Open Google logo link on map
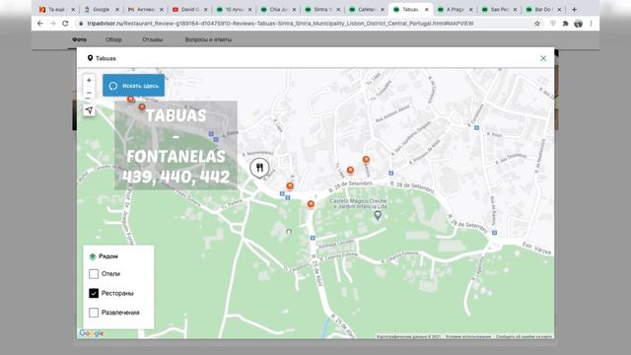Viewport: 631px width, 355px height. pyautogui.click(x=92, y=333)
